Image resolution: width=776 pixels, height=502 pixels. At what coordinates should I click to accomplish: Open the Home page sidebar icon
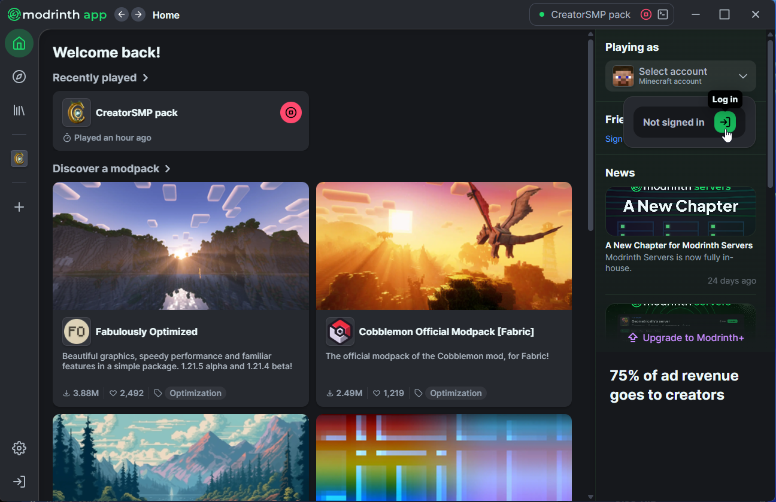19,44
